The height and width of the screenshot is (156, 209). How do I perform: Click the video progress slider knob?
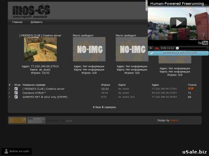point(177,48)
